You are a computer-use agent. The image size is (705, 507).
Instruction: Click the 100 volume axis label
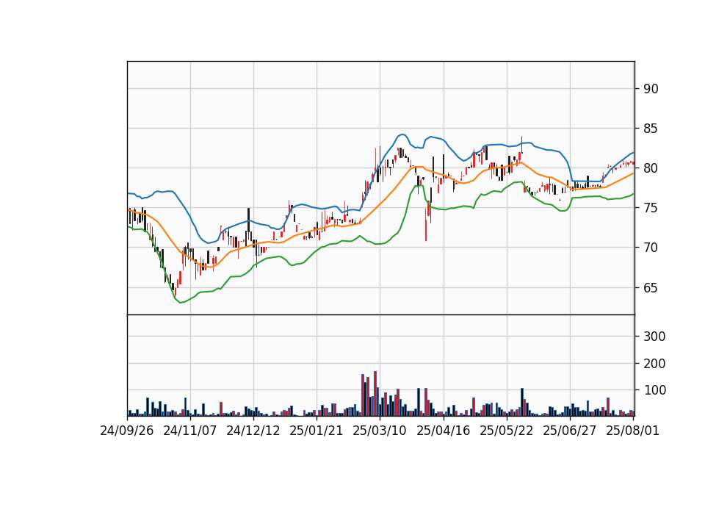pos(654,390)
